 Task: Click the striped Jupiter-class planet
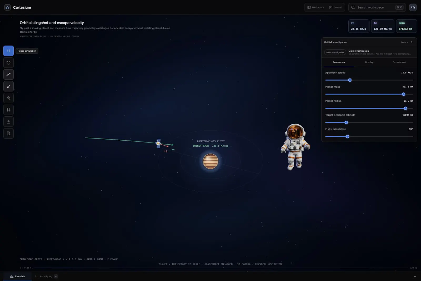pos(210,161)
